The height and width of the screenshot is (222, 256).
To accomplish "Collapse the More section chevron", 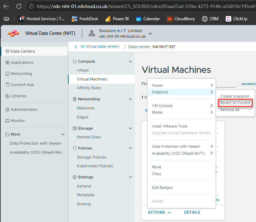I will pyautogui.click(x=63, y=134).
